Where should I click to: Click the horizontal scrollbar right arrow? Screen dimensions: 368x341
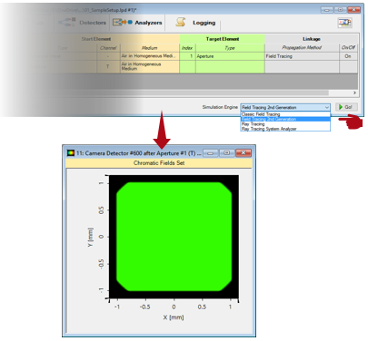coord(354,93)
